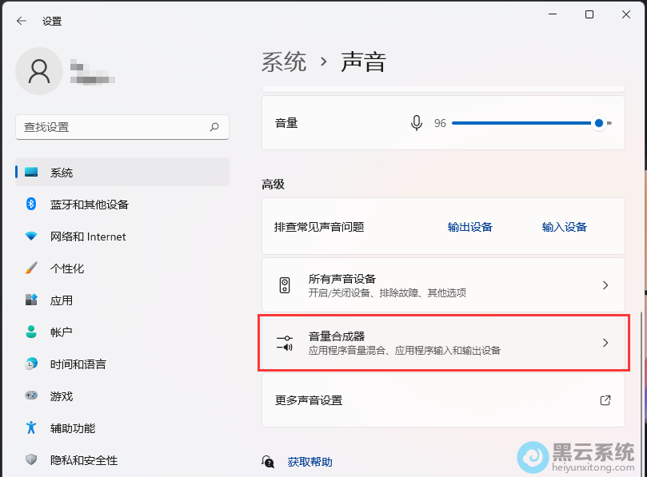Click the 输出设备 troubleshoot link

click(469, 227)
